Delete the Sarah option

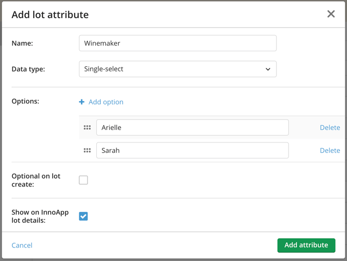click(x=329, y=151)
